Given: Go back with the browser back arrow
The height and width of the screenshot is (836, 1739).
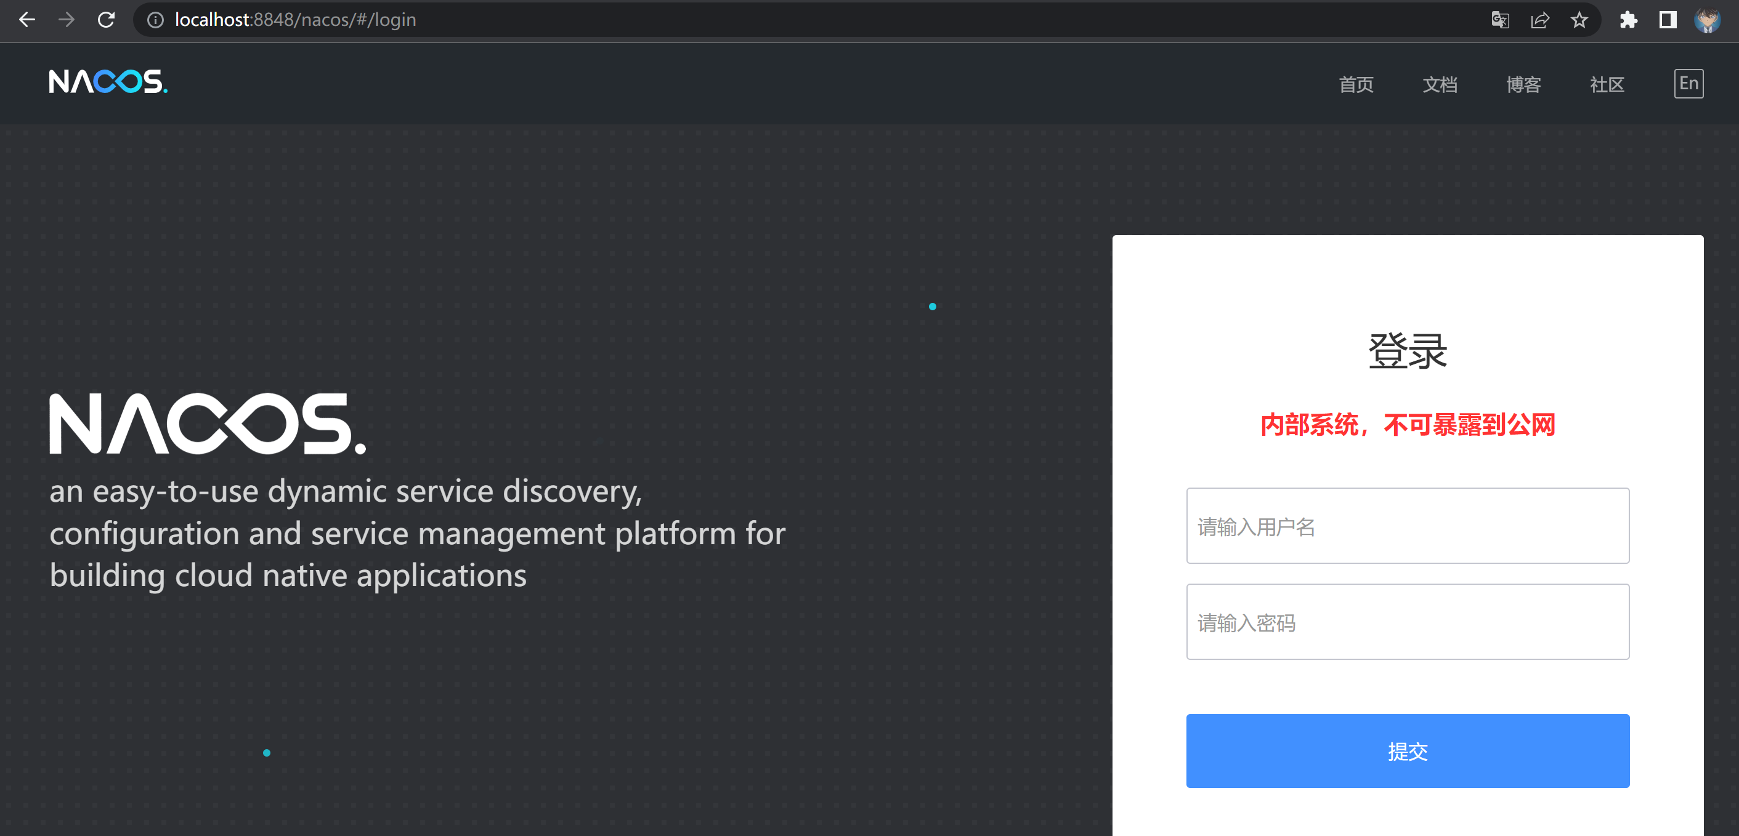Looking at the screenshot, I should coord(27,20).
